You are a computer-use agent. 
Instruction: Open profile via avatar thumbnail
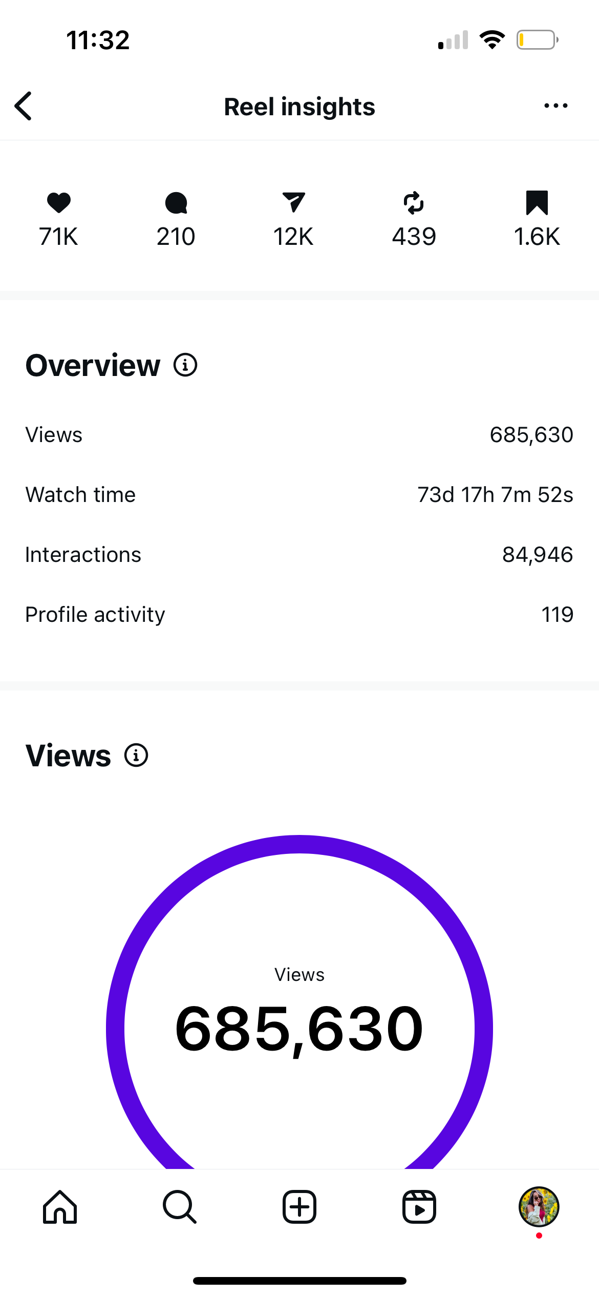(x=539, y=1207)
